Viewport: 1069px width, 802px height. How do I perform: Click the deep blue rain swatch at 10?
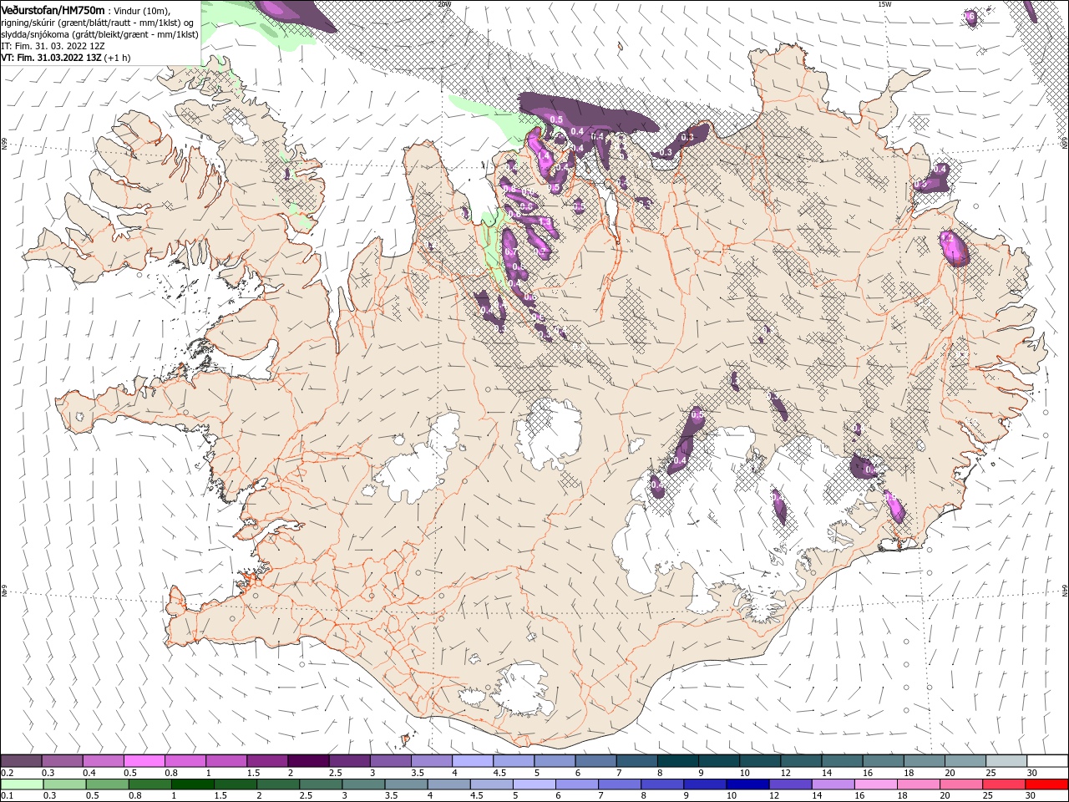click(747, 784)
